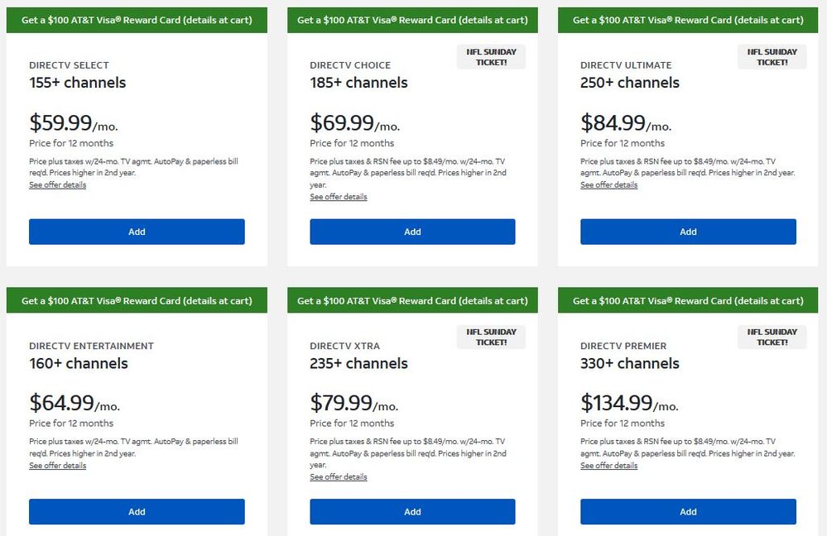Open offer details for DIRECTV CHOICE
Image resolution: width=827 pixels, height=536 pixels.
coord(339,197)
